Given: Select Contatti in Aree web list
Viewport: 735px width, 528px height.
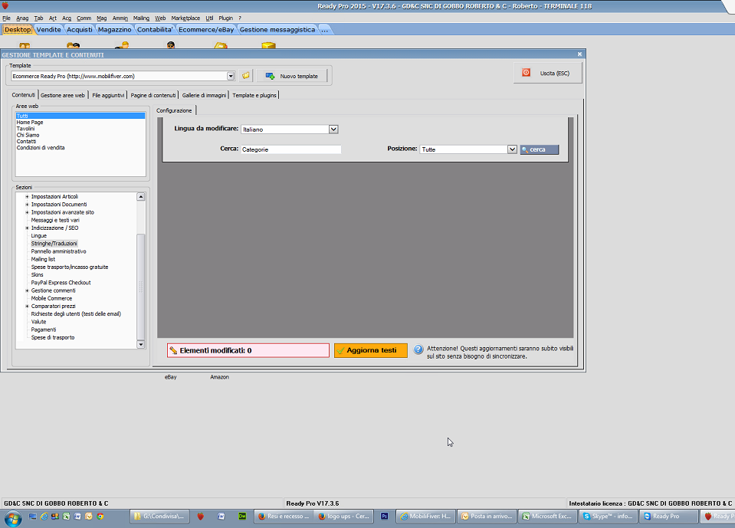Looking at the screenshot, I should (26, 141).
